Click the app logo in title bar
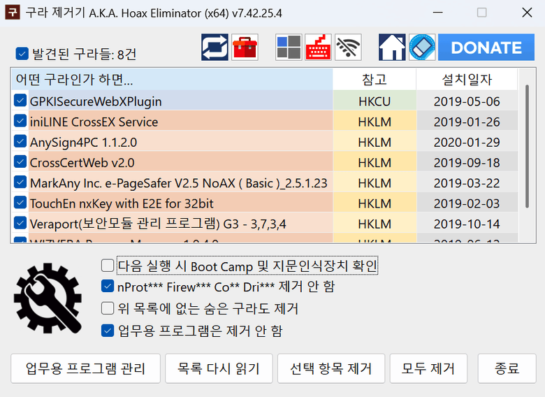The image size is (545, 397). tap(13, 13)
